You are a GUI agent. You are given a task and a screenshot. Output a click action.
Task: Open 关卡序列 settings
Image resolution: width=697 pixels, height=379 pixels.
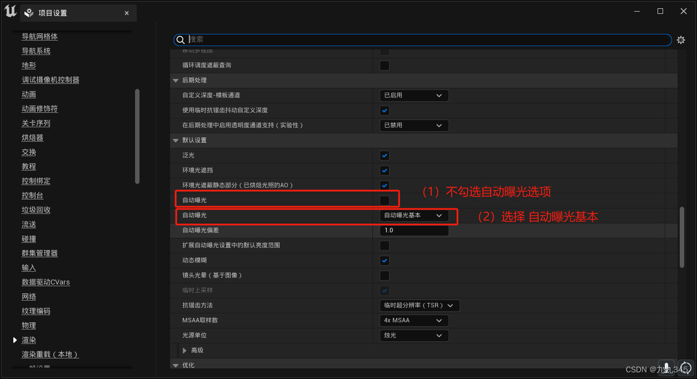(36, 123)
